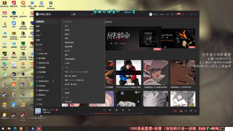
Task: Open settings via the gear icon
Action: point(172,14)
